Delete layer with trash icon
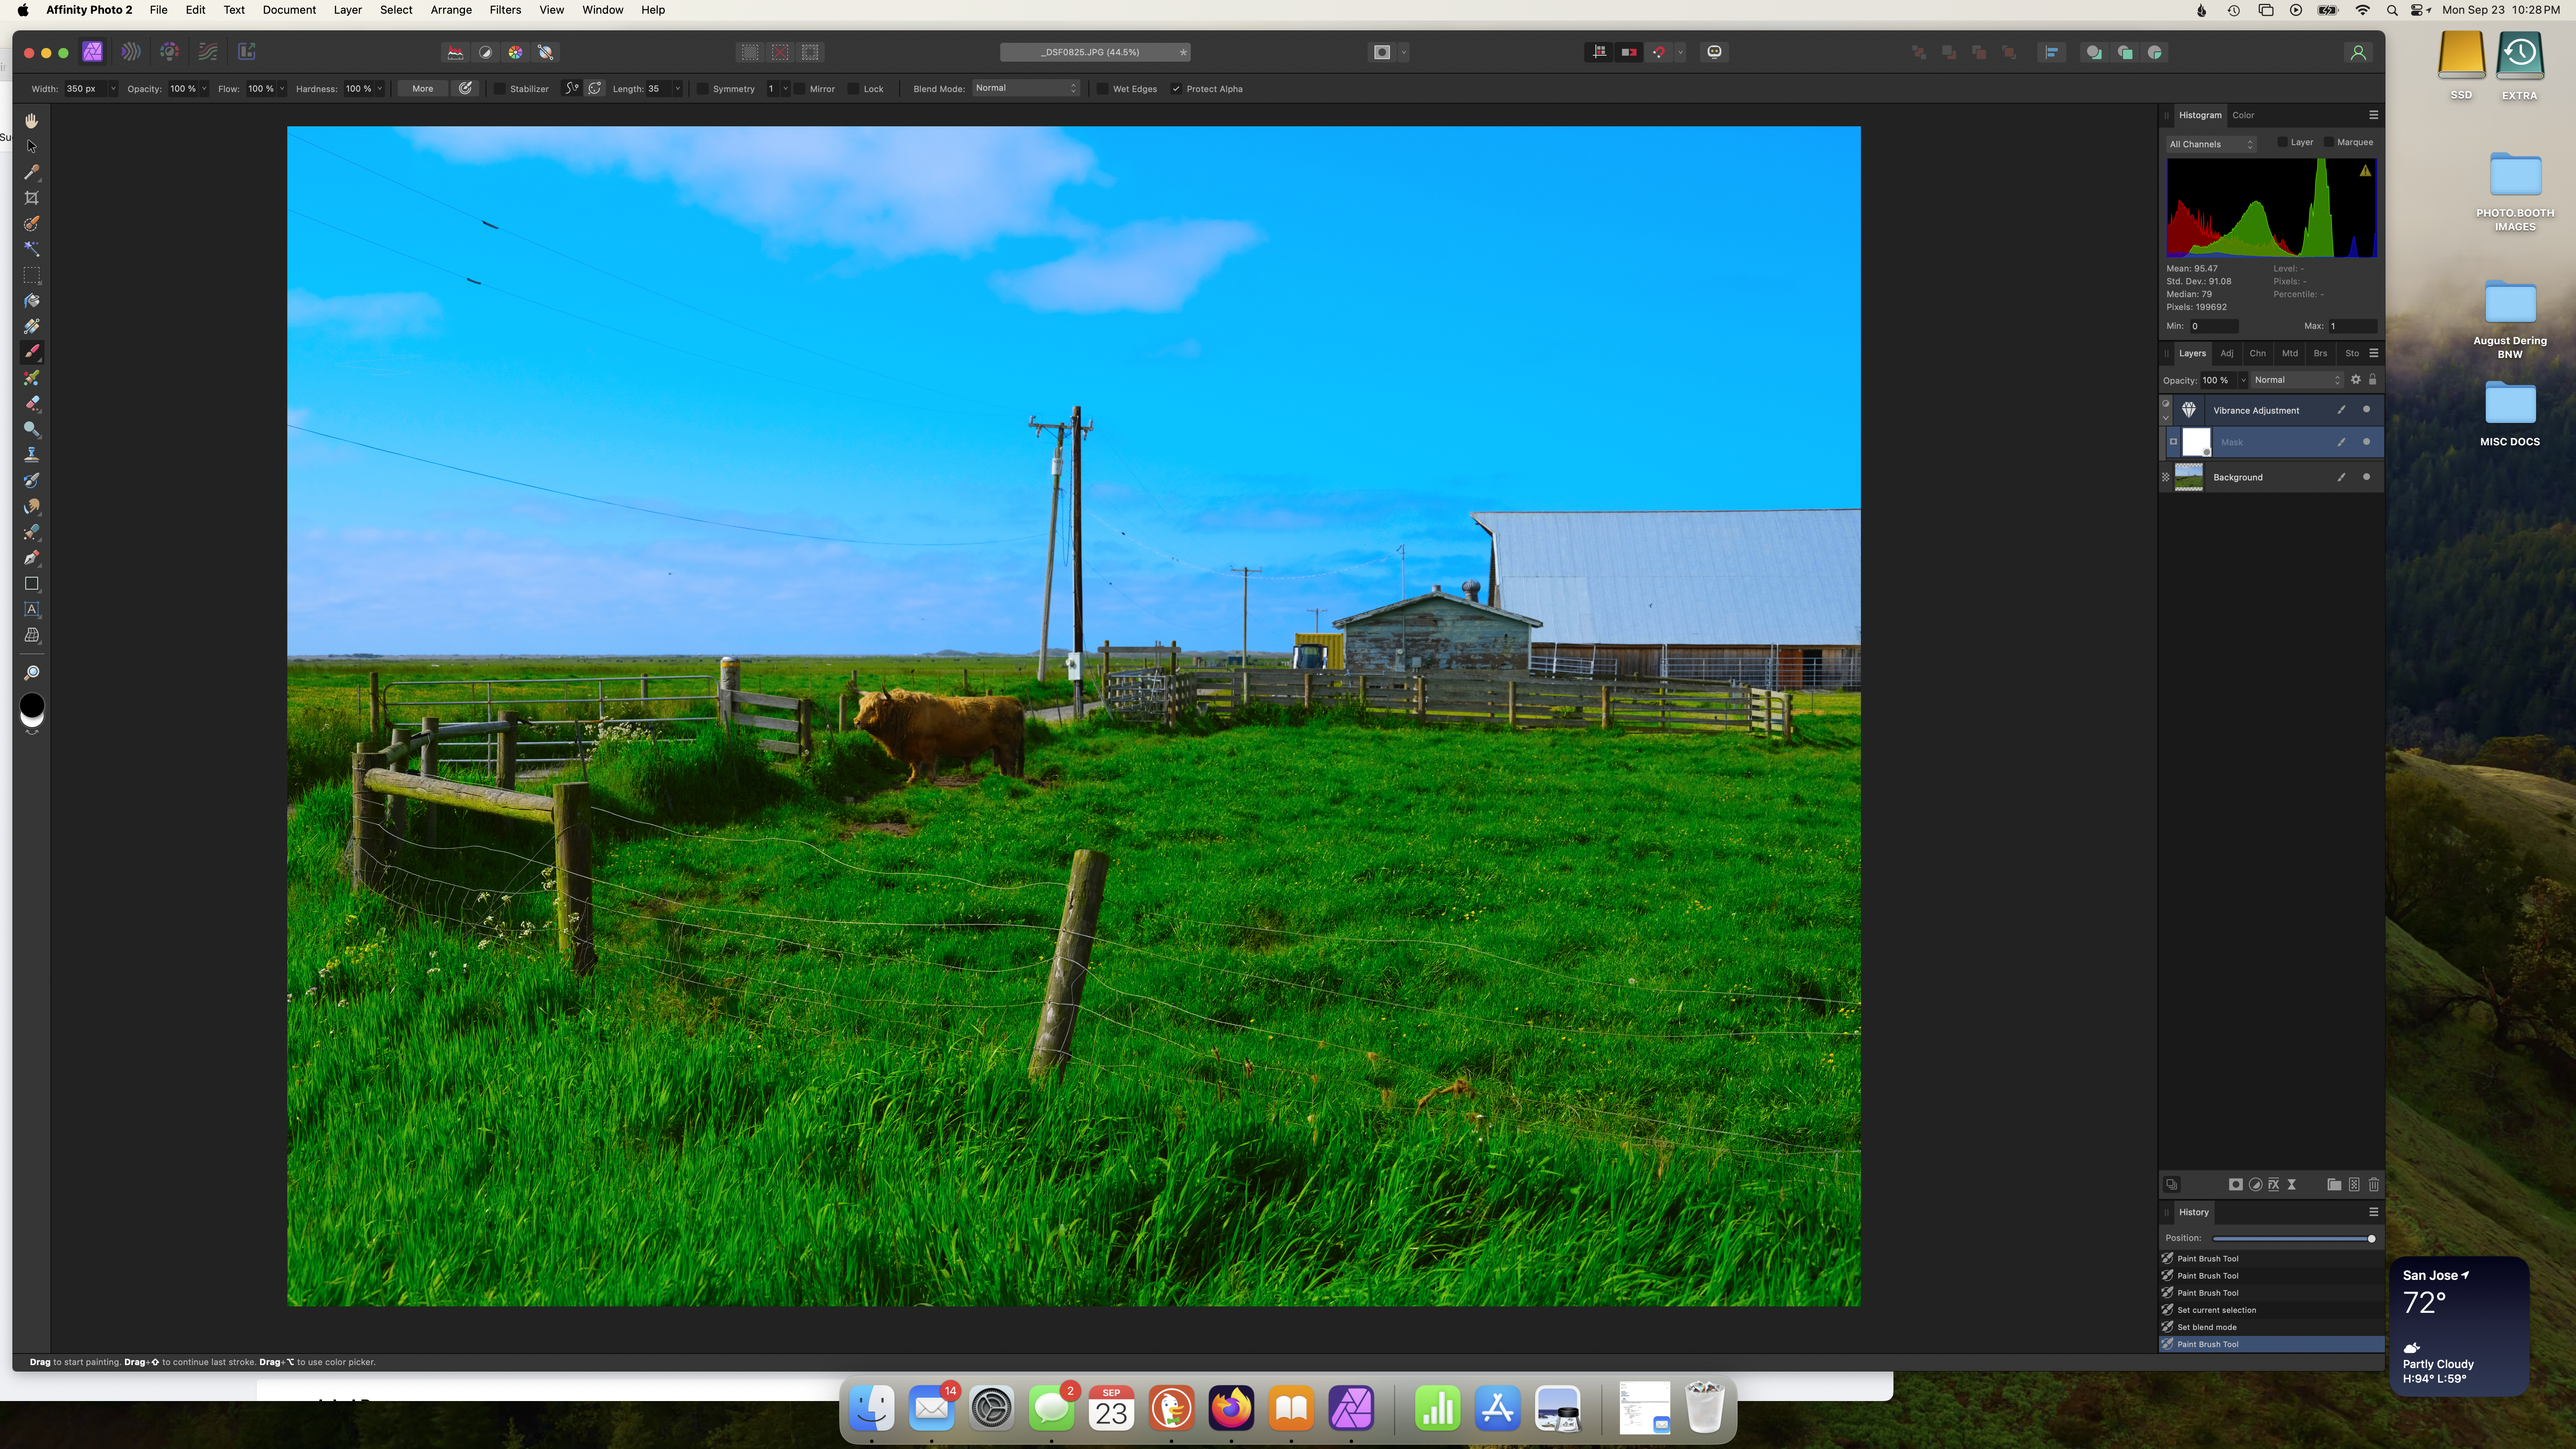The image size is (2576, 1449). [2374, 1185]
